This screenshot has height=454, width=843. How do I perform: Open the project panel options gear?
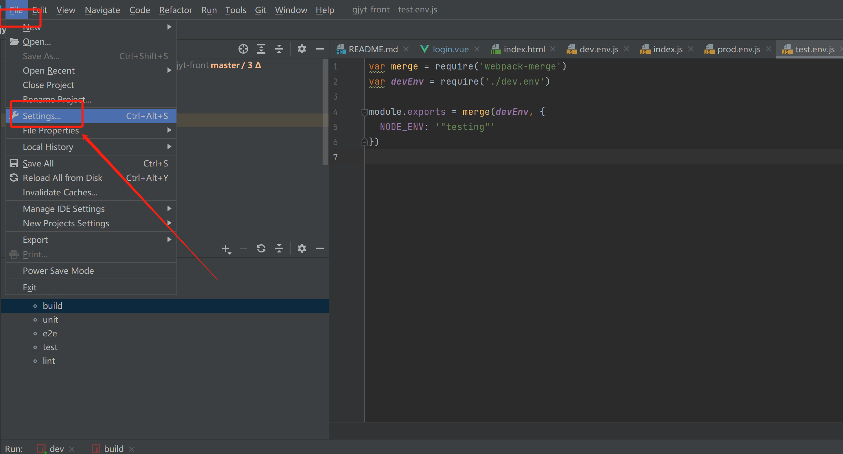[x=302, y=49]
